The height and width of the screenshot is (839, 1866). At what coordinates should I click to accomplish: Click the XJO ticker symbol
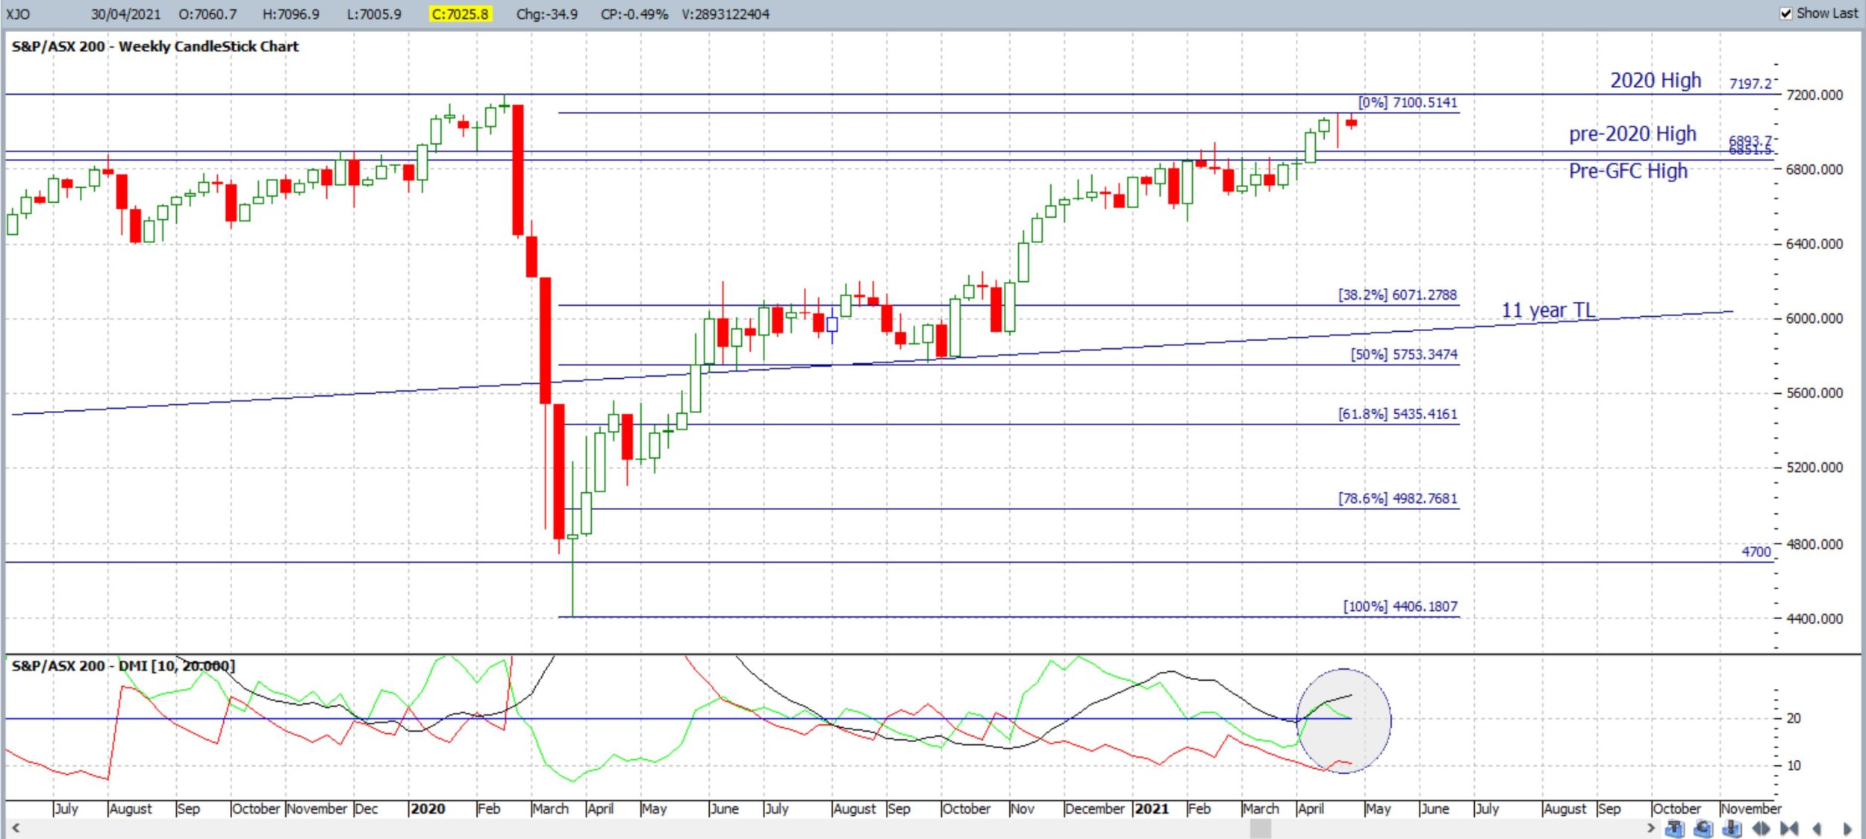pos(18,14)
